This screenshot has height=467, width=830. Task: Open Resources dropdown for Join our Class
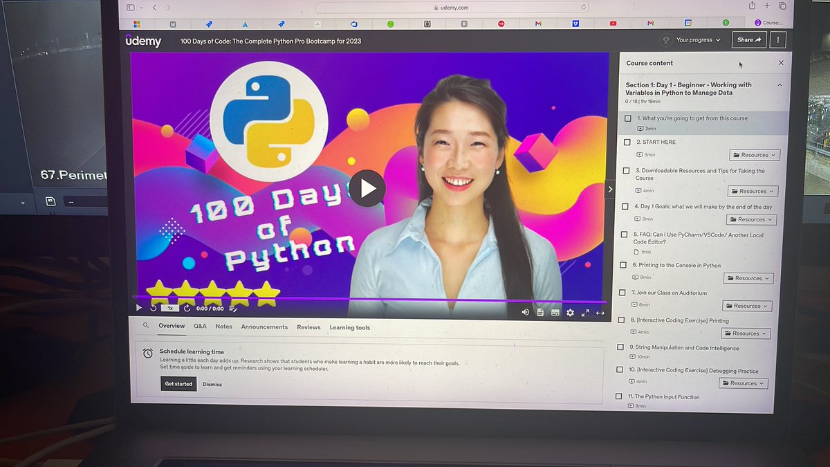747,306
